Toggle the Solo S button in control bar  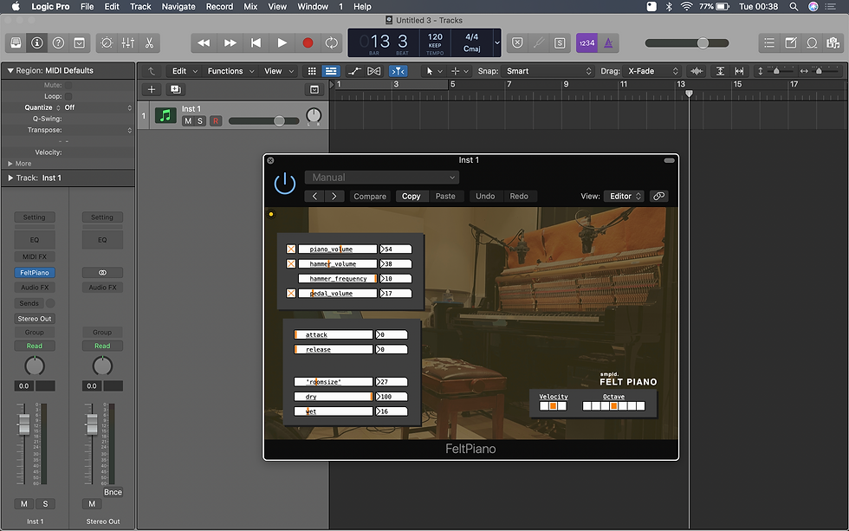point(560,42)
